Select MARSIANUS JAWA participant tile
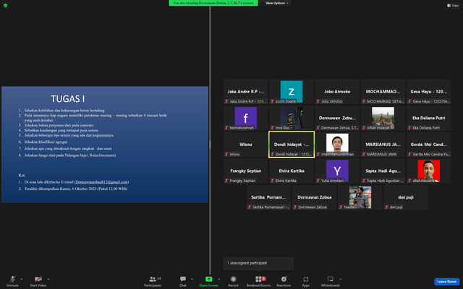463x289 pixels. 383,144
